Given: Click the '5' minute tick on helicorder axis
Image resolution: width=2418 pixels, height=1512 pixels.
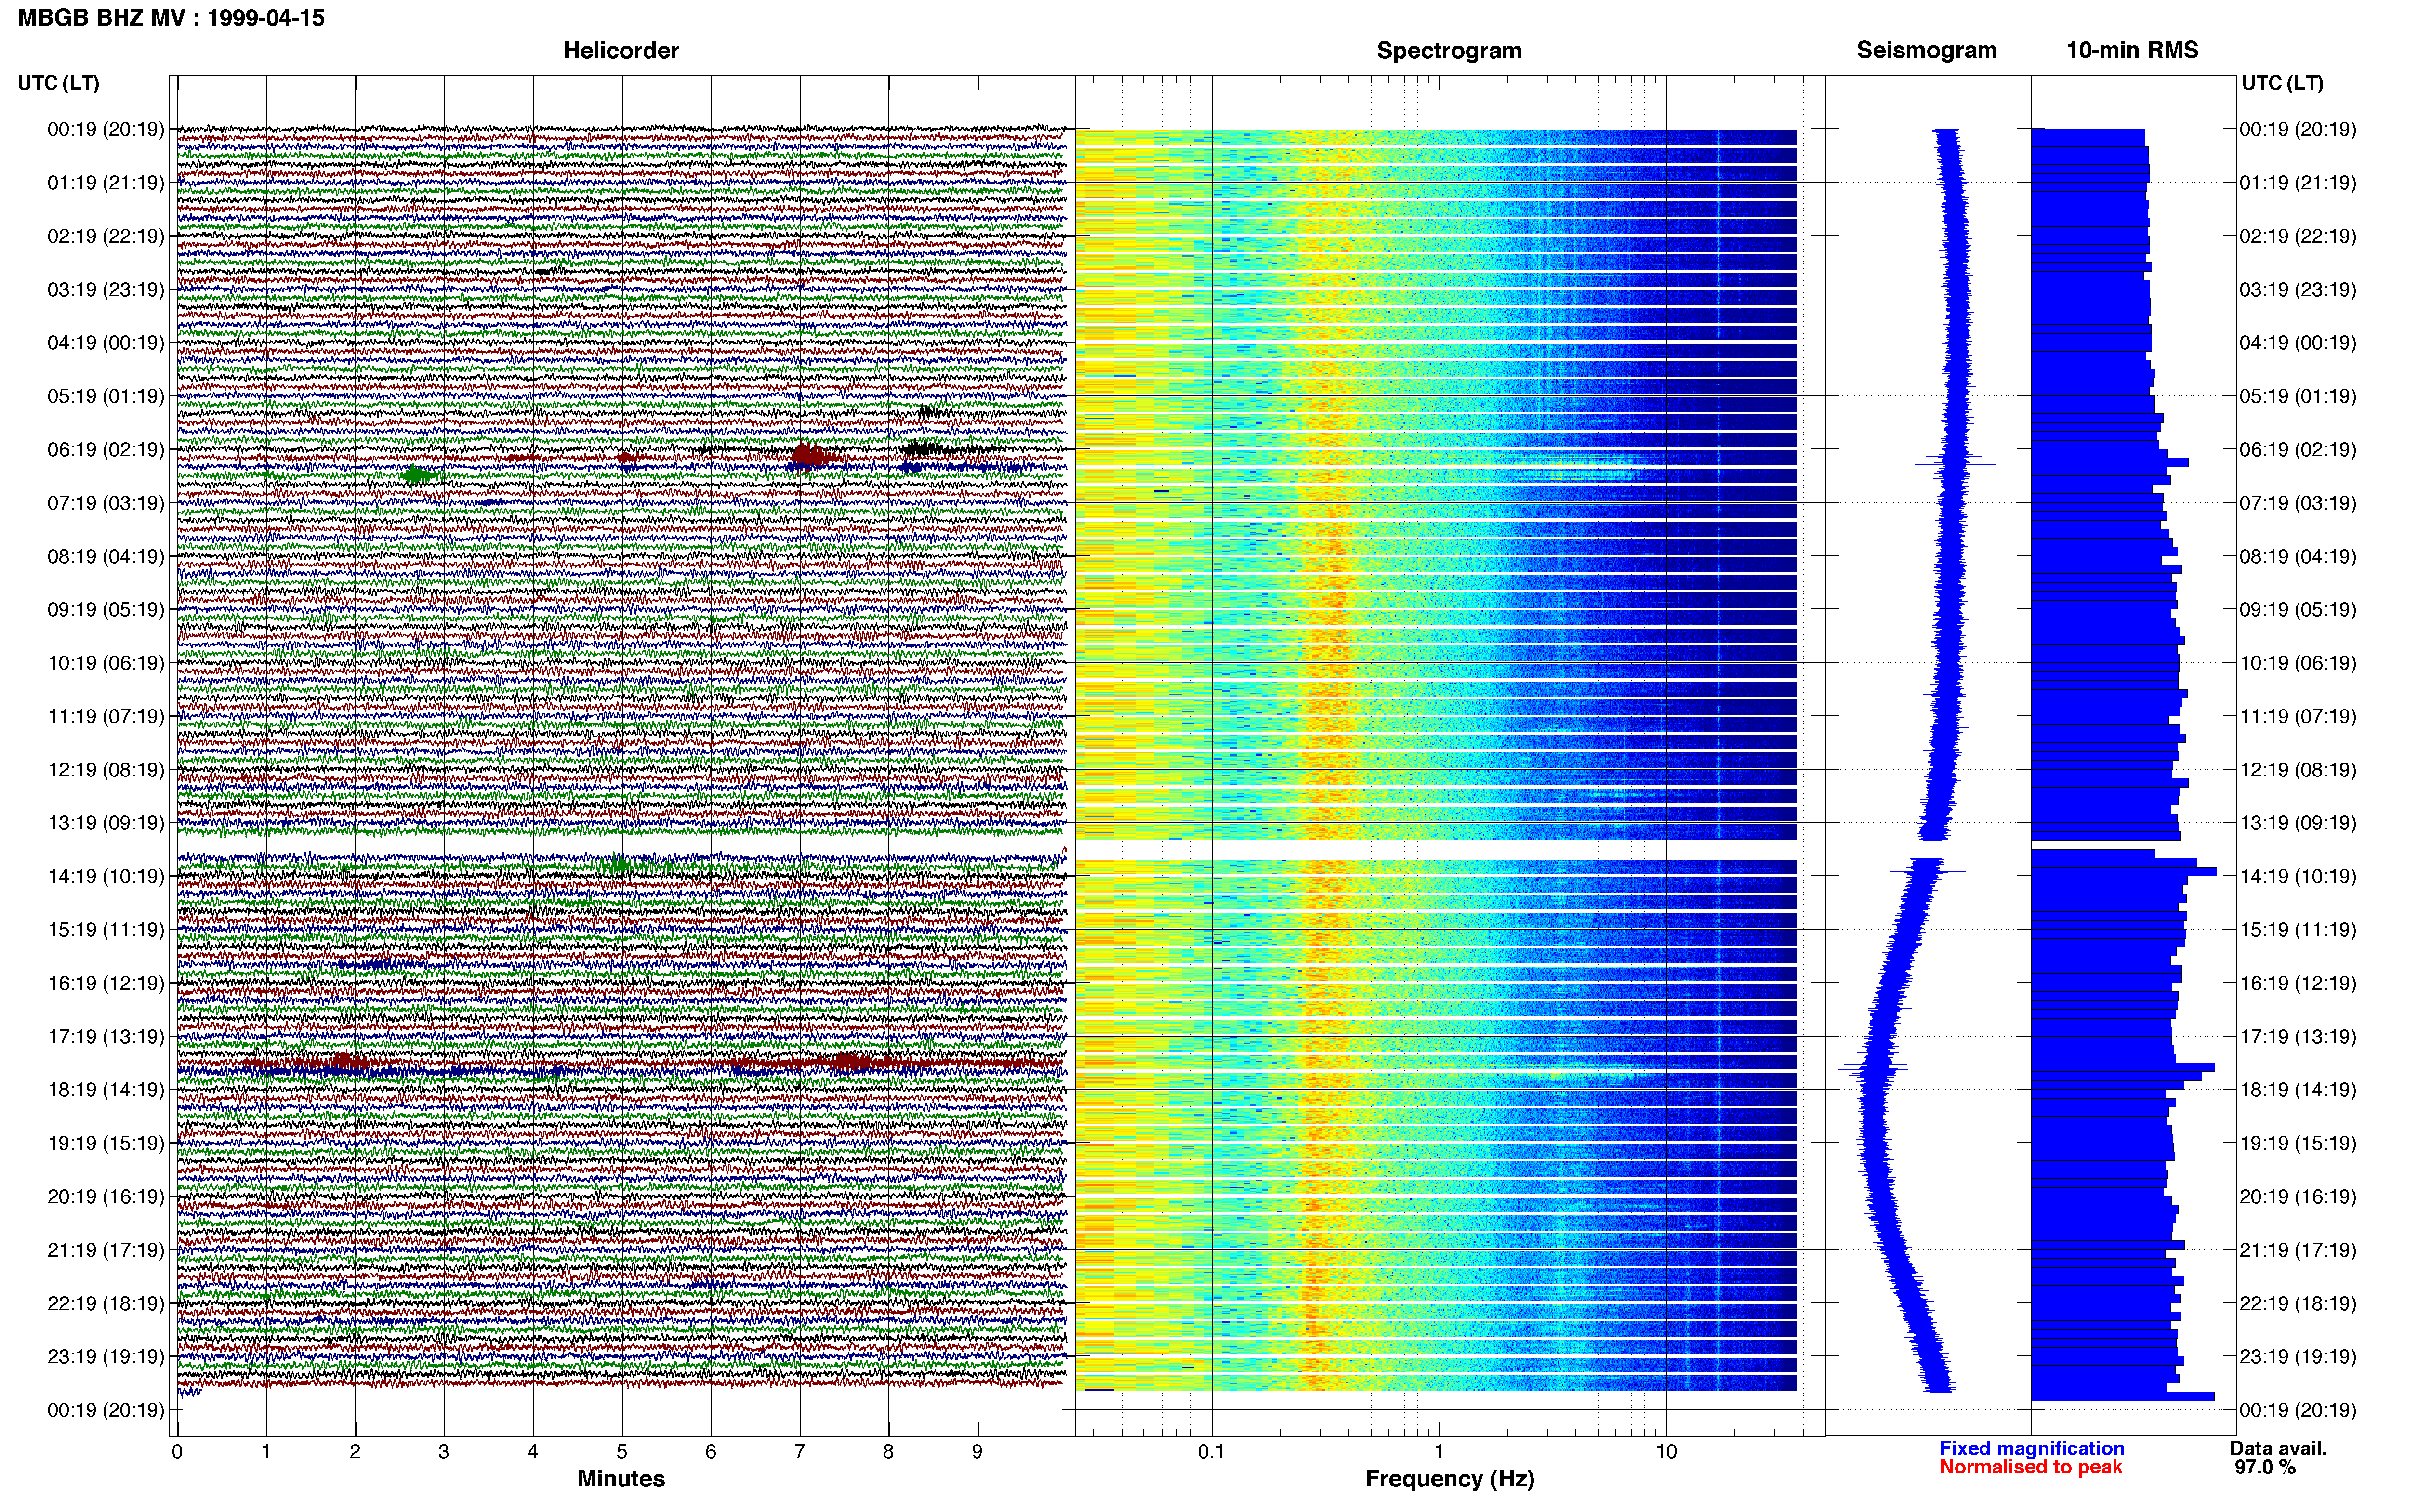Looking at the screenshot, I should point(621,1452).
